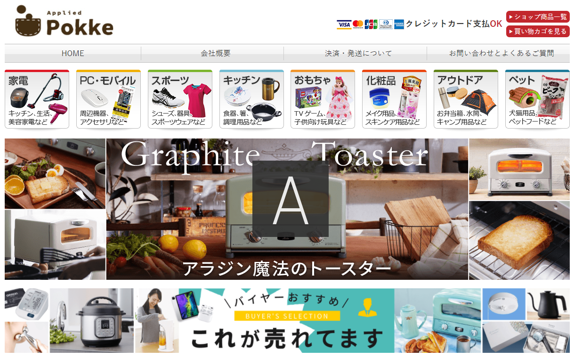Click クレジットカード支払OK text
This screenshot has width=574, height=358.
[454, 24]
